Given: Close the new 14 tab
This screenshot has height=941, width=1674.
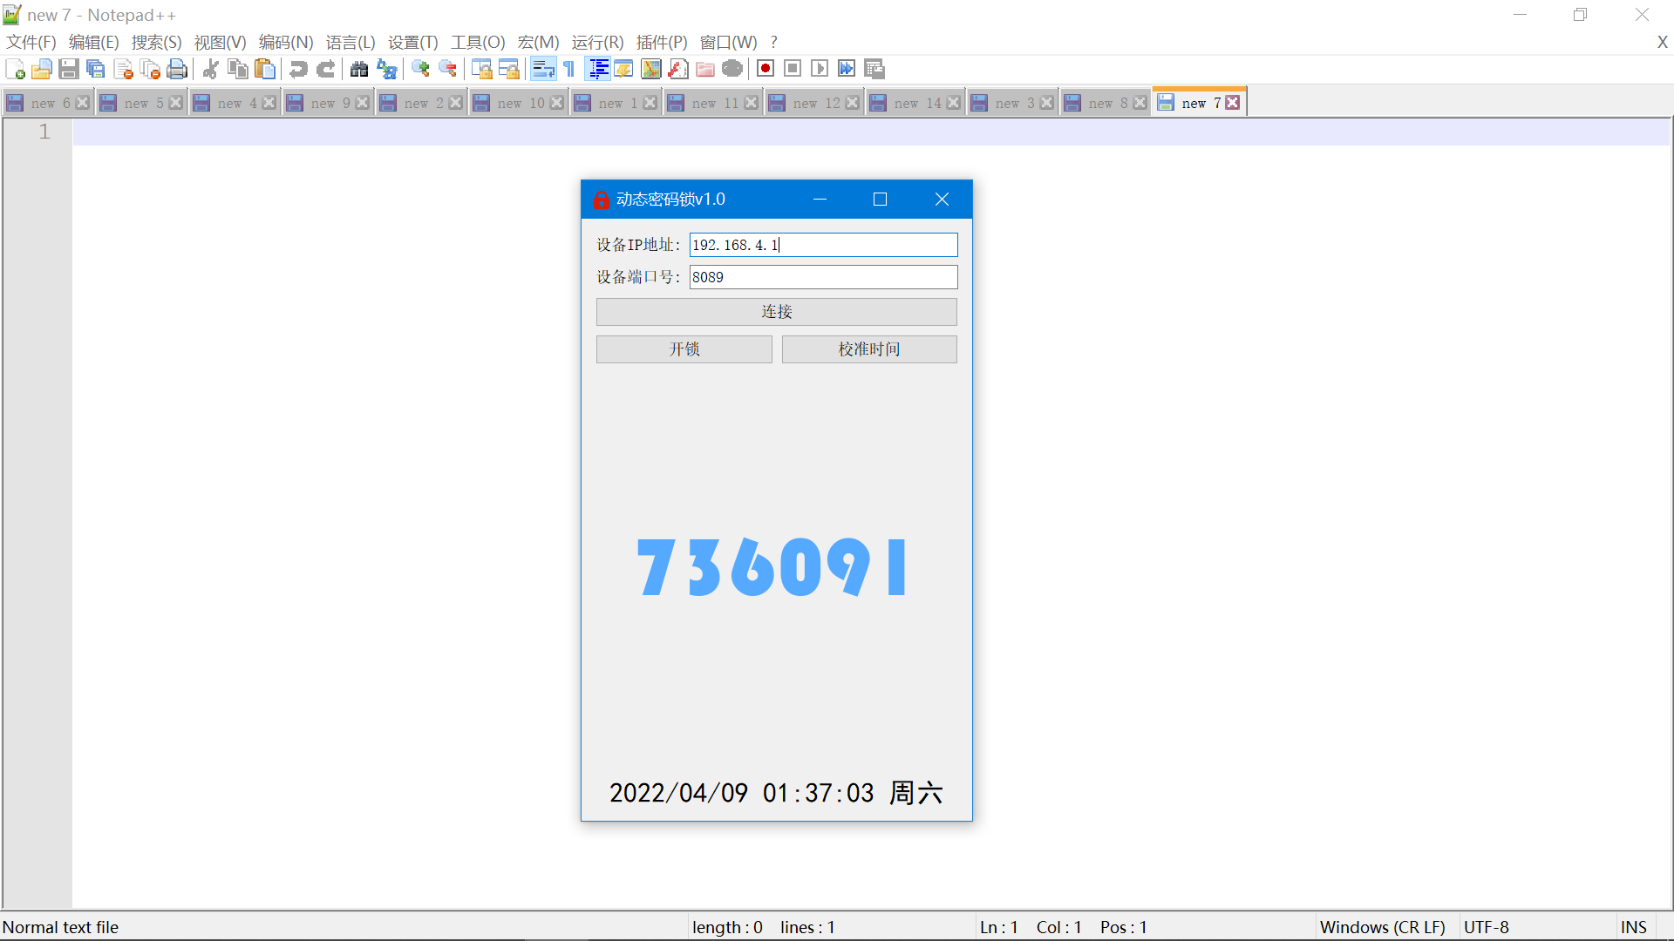Looking at the screenshot, I should coord(954,103).
